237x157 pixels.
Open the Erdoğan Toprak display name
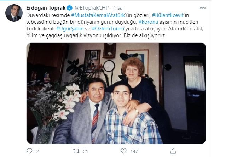point(46,8)
